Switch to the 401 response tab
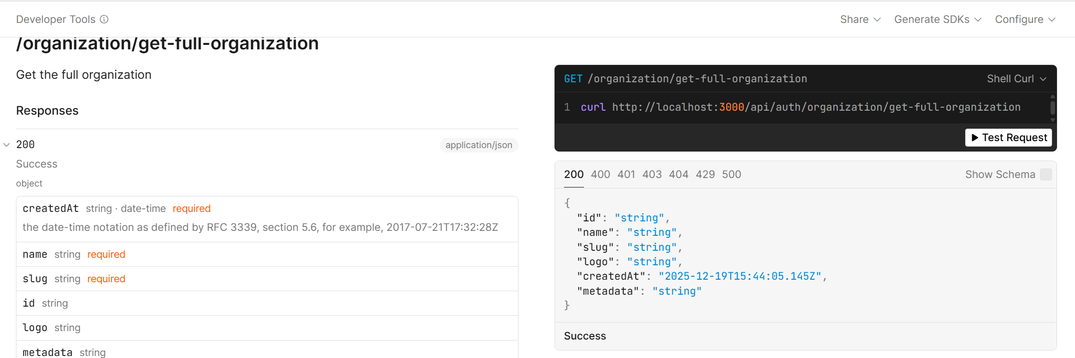This screenshot has height=358, width=1075. point(626,175)
